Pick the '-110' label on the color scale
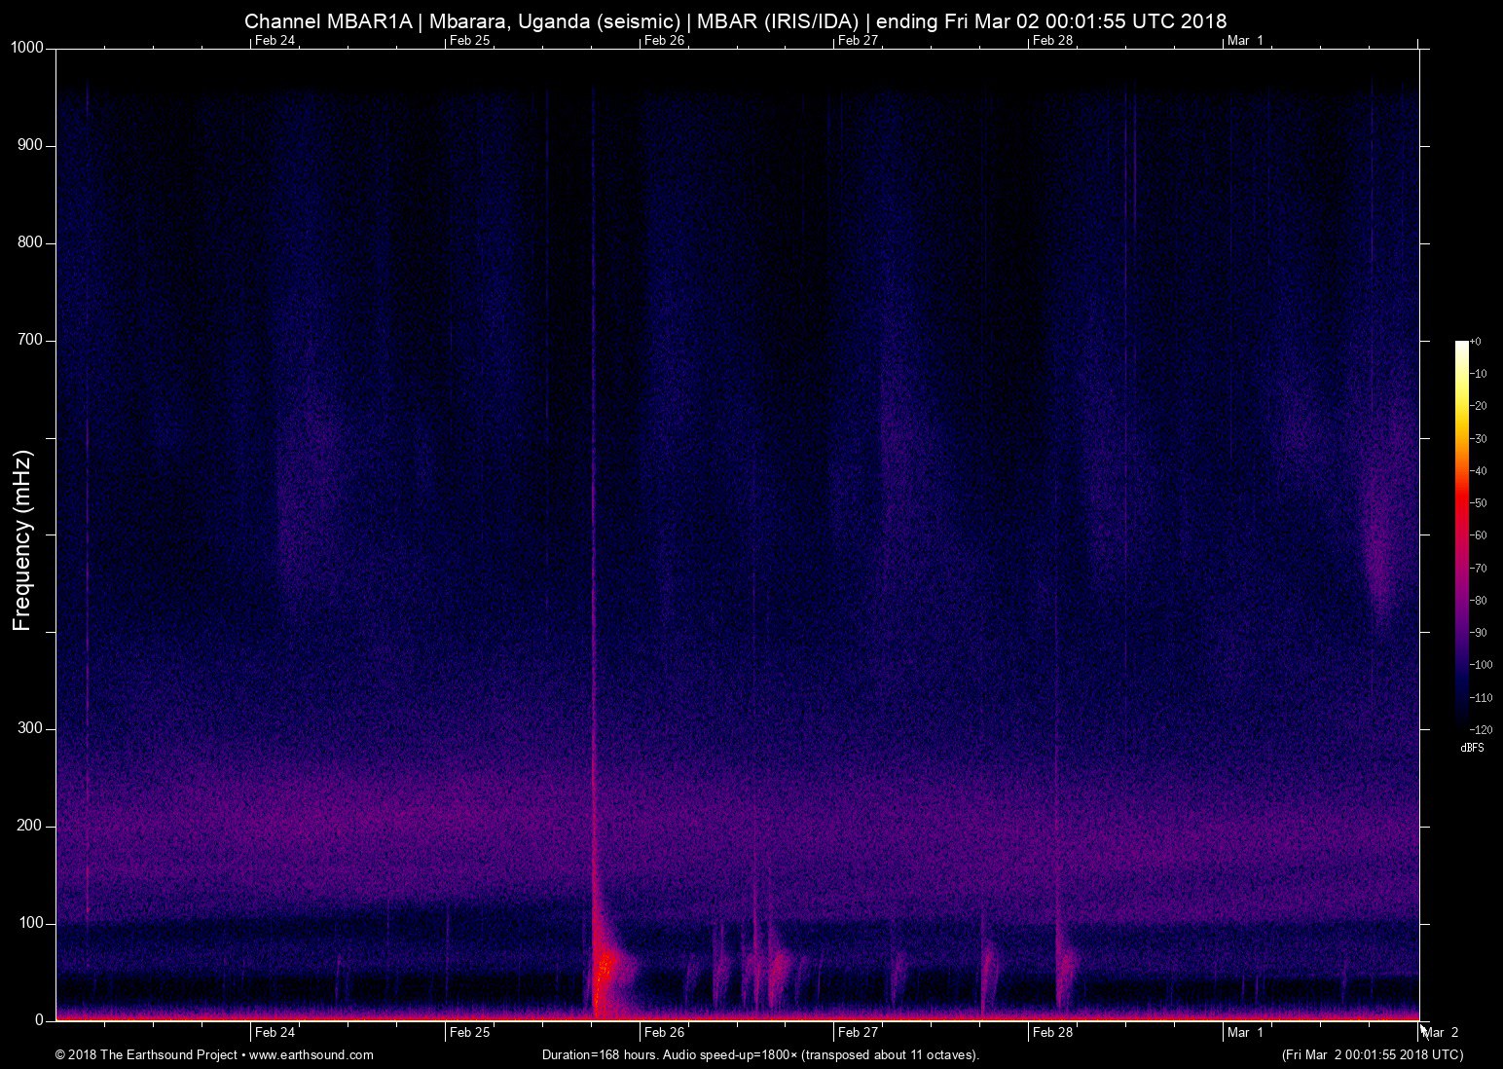This screenshot has width=1503, height=1069. [1480, 698]
